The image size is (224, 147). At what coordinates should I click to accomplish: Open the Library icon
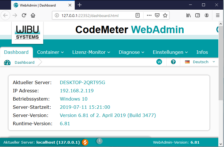pyautogui.click(x=188, y=15)
